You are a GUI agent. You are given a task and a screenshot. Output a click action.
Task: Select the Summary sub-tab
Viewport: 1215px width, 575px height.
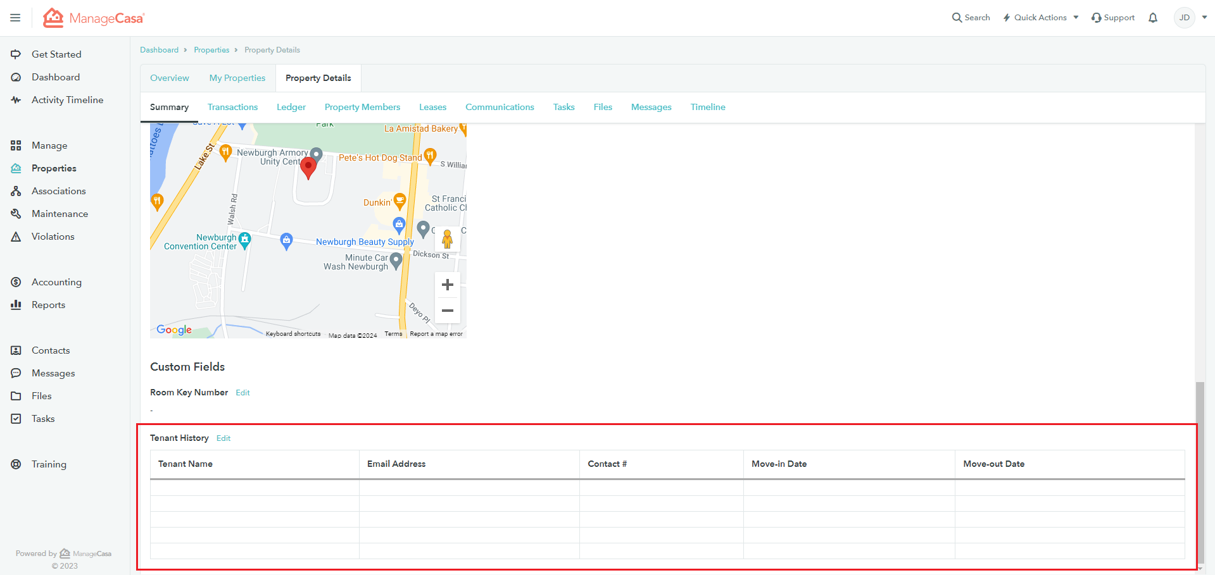point(169,107)
